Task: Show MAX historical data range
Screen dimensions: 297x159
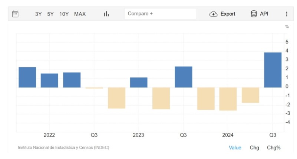Action: [x=80, y=14]
